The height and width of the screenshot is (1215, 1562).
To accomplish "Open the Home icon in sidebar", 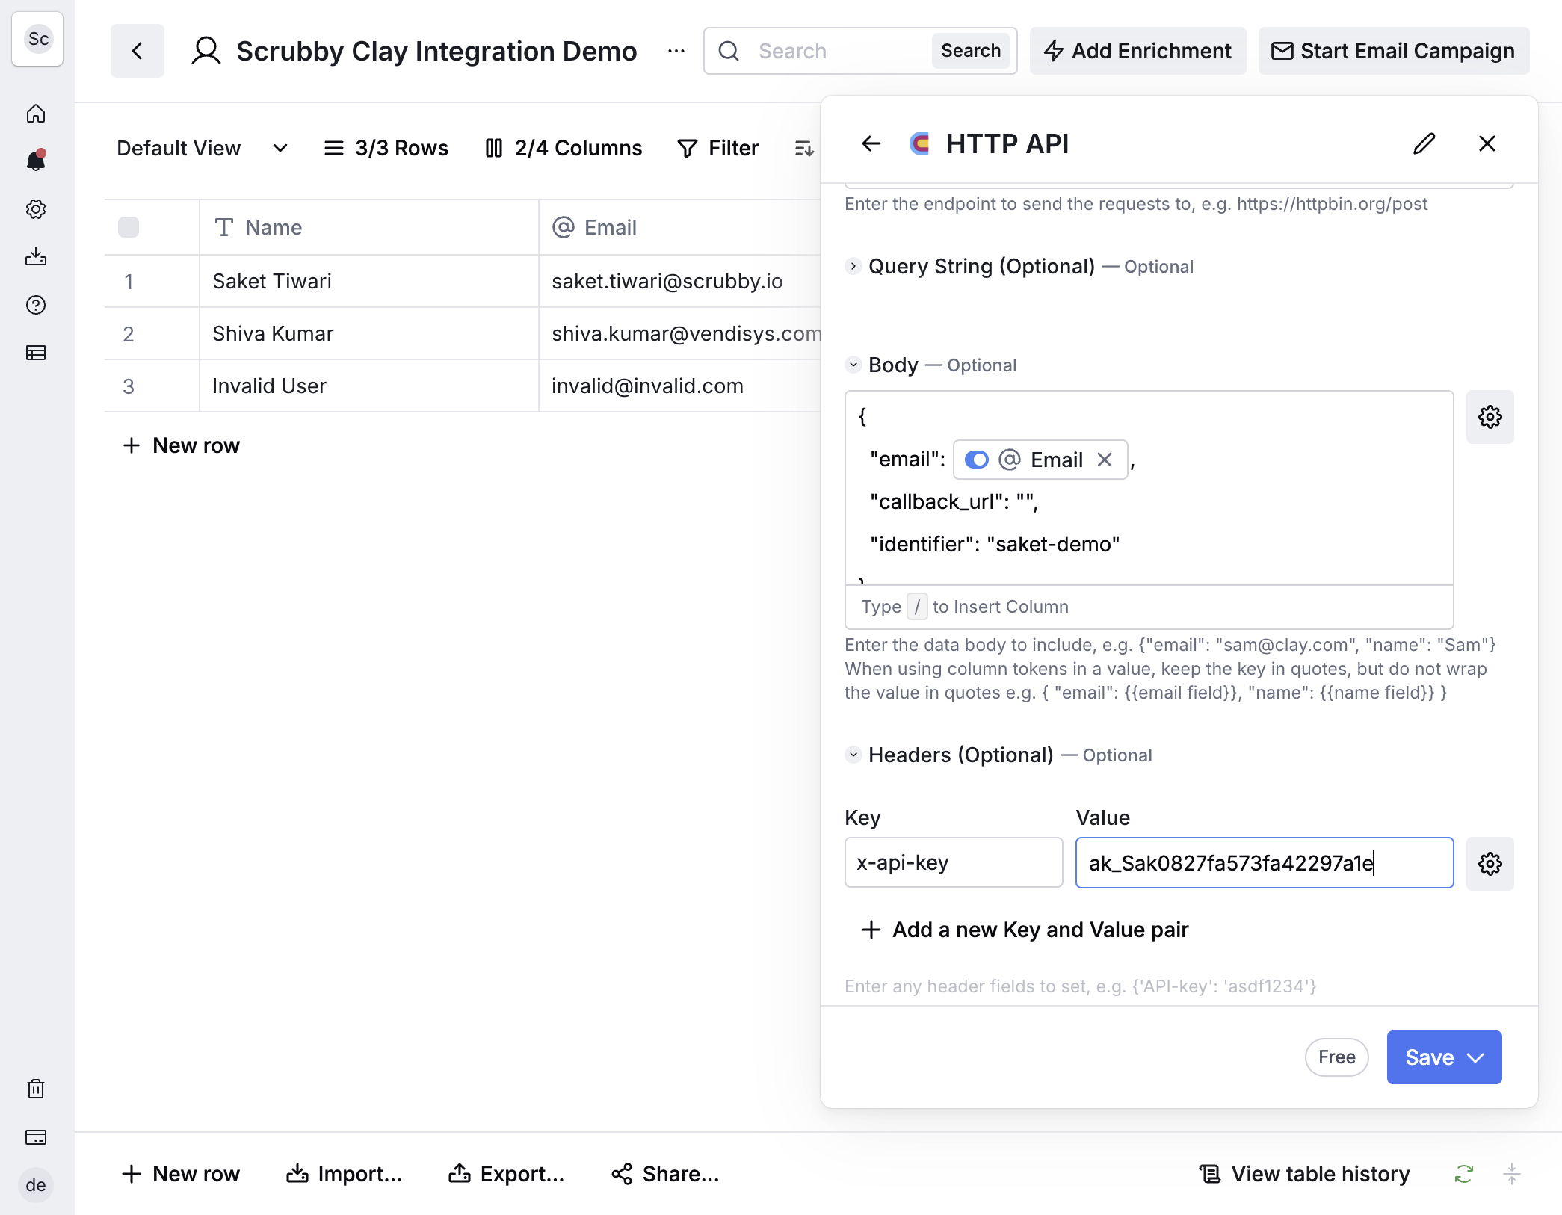I will click(36, 114).
